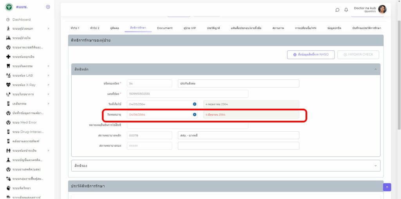Expand the ระบบผู้ป่วยนอก sidebar submenu
Image resolution: width=401 pixels, height=199 pixels.
[48, 29]
